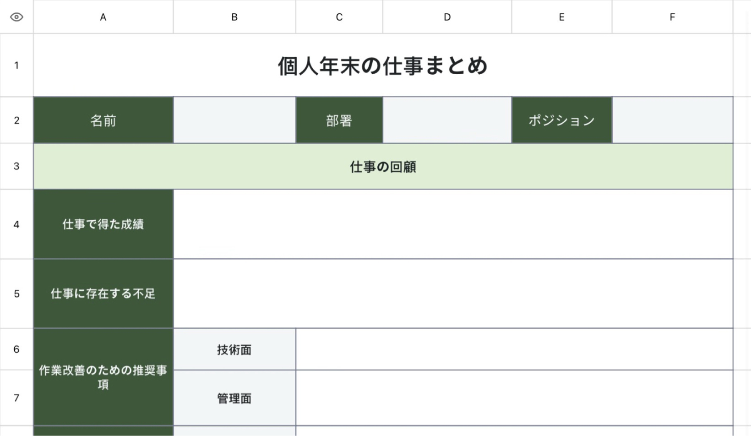Viewport: 751px width, 436px height.
Task: Click the 作業改善のための推奨事項 label cell
Action: point(103,377)
